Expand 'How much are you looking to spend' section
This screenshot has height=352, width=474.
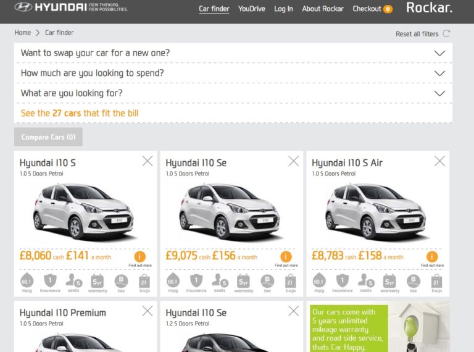click(x=233, y=73)
